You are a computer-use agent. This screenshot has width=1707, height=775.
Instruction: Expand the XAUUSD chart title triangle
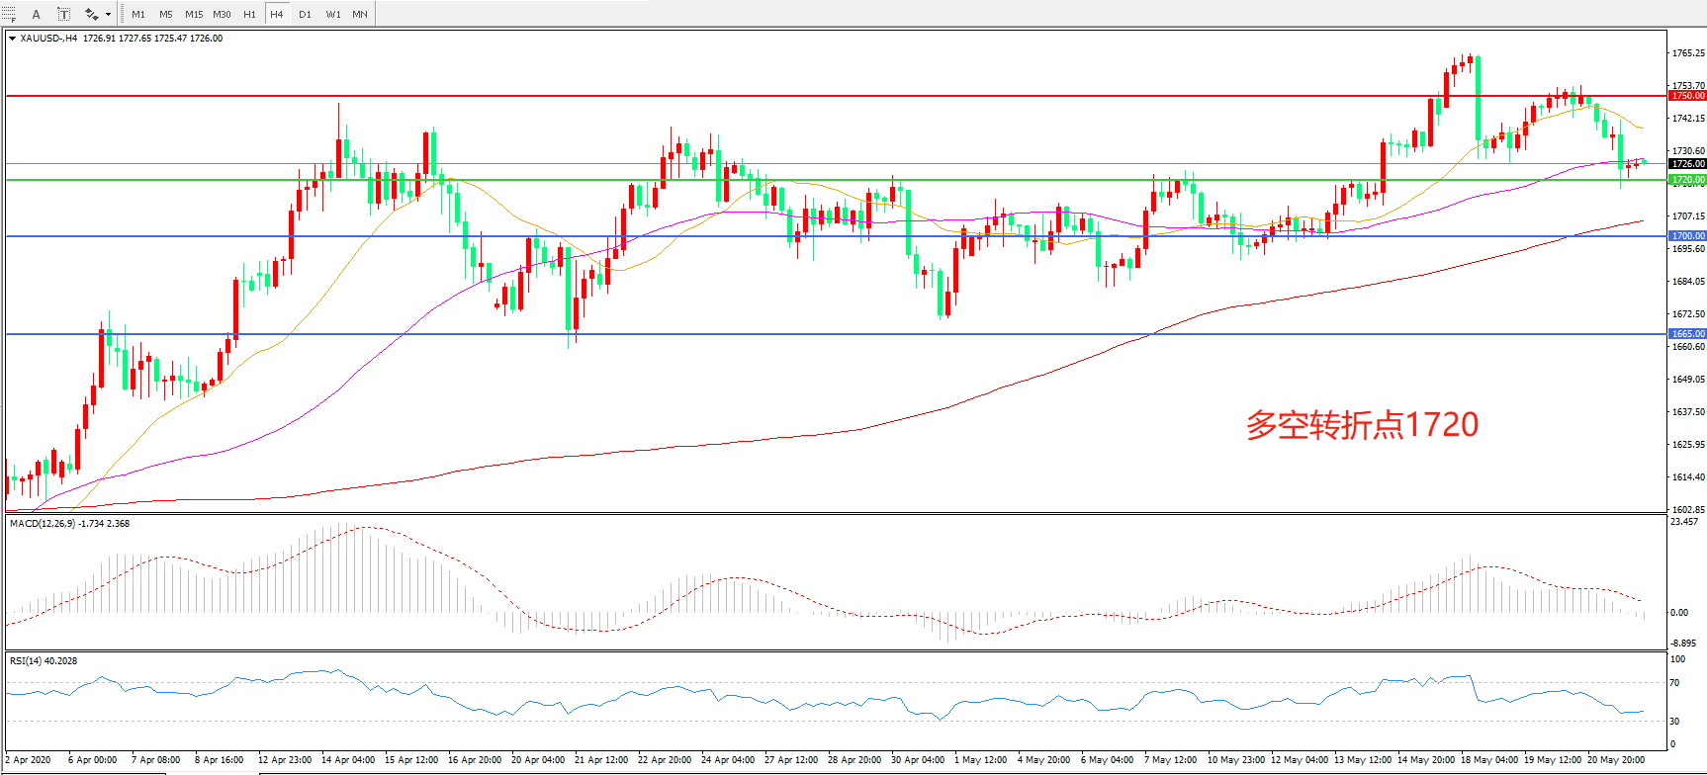(12, 39)
